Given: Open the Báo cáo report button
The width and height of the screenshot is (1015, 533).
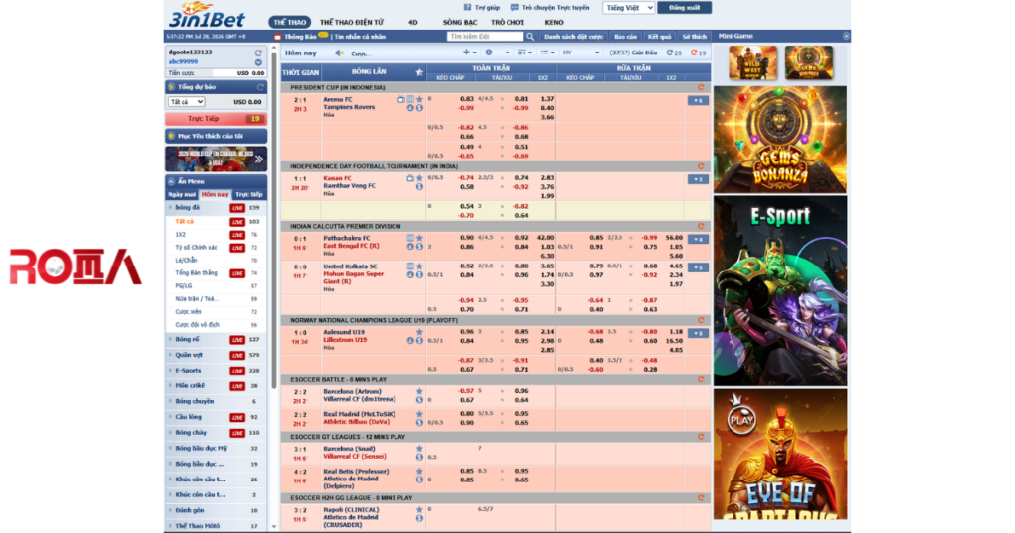Looking at the screenshot, I should coord(624,37).
